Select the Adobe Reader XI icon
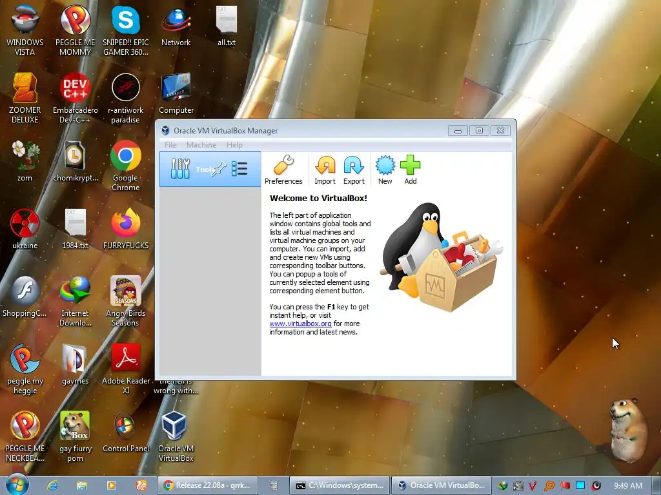The height and width of the screenshot is (495, 661). pyautogui.click(x=126, y=369)
